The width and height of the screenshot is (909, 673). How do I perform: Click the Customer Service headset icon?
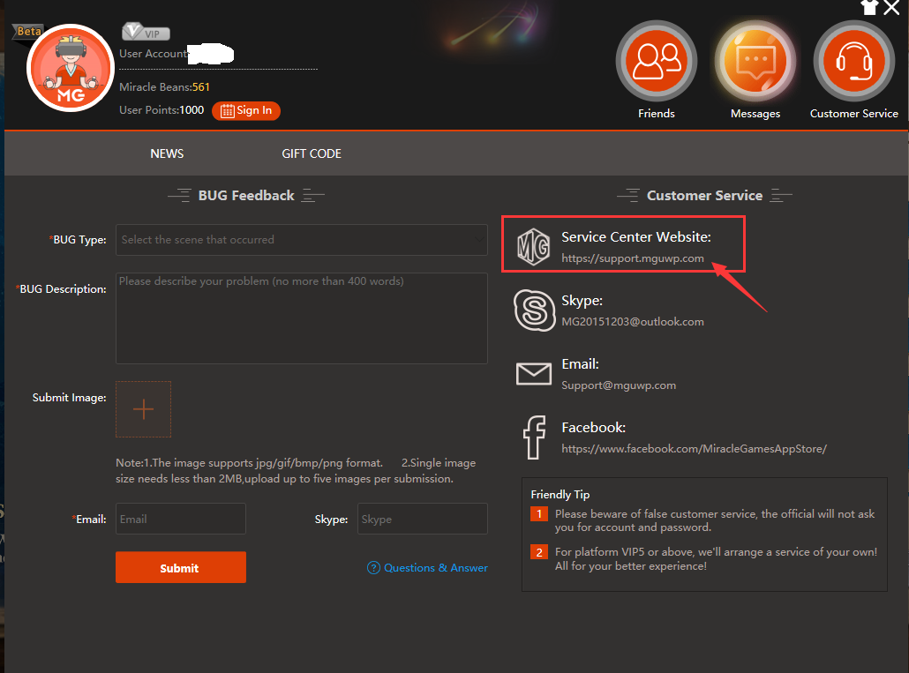[853, 61]
